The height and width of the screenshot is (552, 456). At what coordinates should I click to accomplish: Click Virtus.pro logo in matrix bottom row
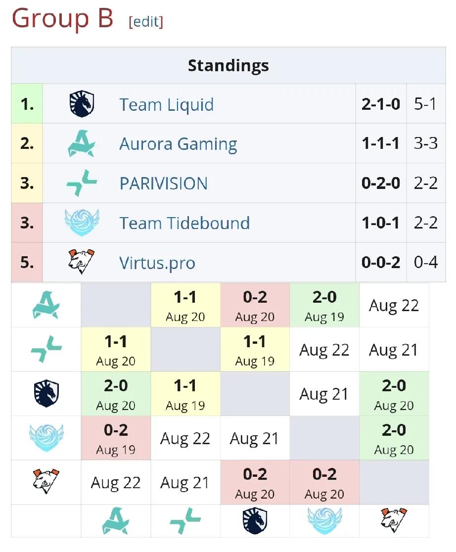(394, 520)
